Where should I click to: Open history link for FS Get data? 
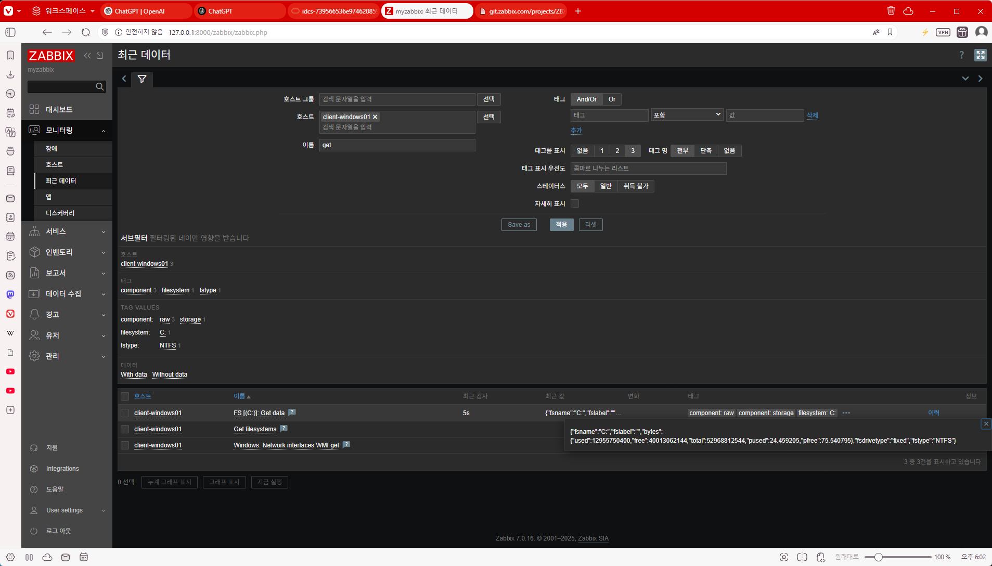tap(933, 413)
